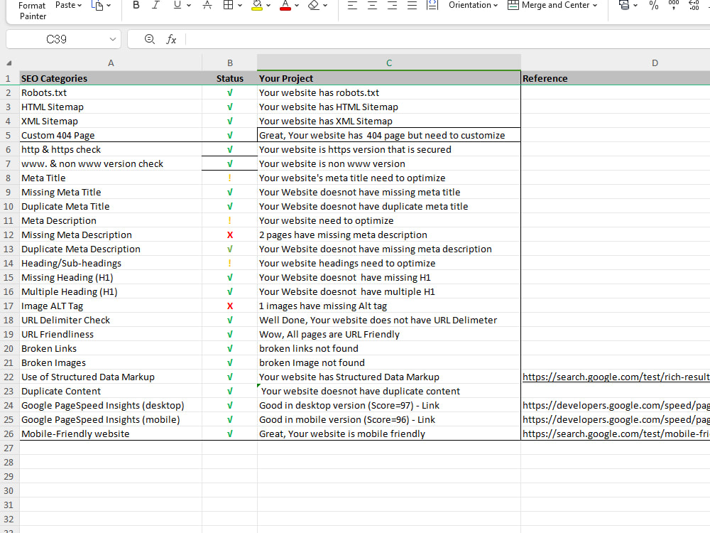Toggle Italic formatting
This screenshot has height=533, width=710.
coord(155,6)
